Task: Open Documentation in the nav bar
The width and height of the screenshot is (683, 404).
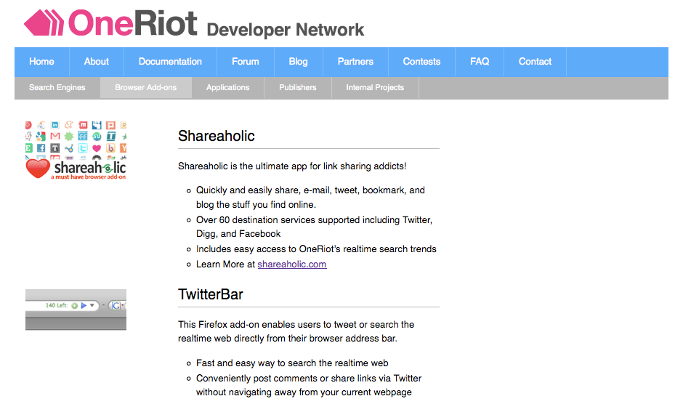Action: click(170, 62)
